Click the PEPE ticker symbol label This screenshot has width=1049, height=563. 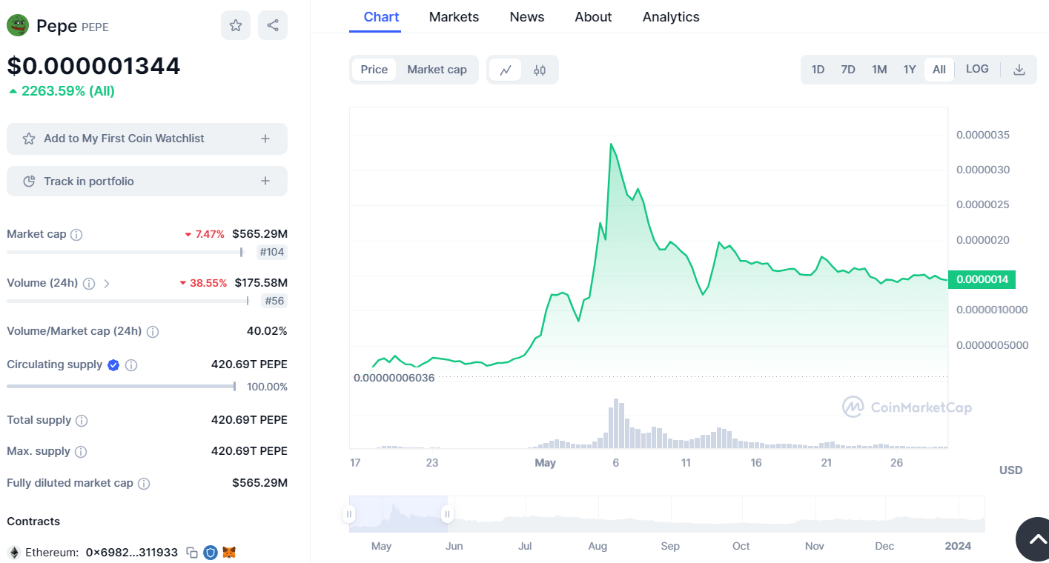point(95,27)
